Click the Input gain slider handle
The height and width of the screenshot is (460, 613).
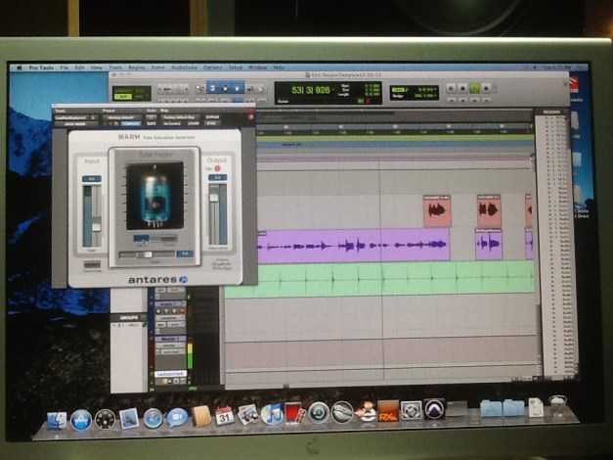pos(96,227)
